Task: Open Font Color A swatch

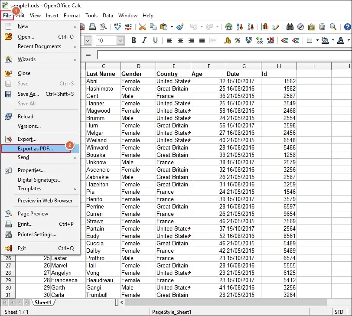Action: [341, 40]
